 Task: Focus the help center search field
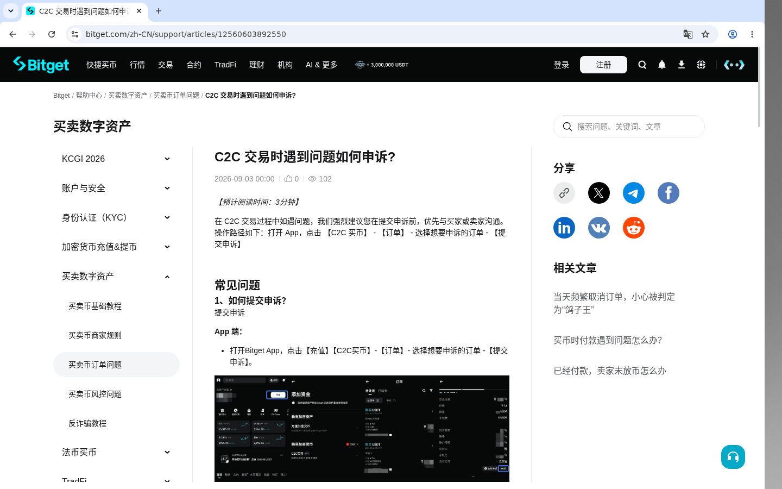pos(629,127)
